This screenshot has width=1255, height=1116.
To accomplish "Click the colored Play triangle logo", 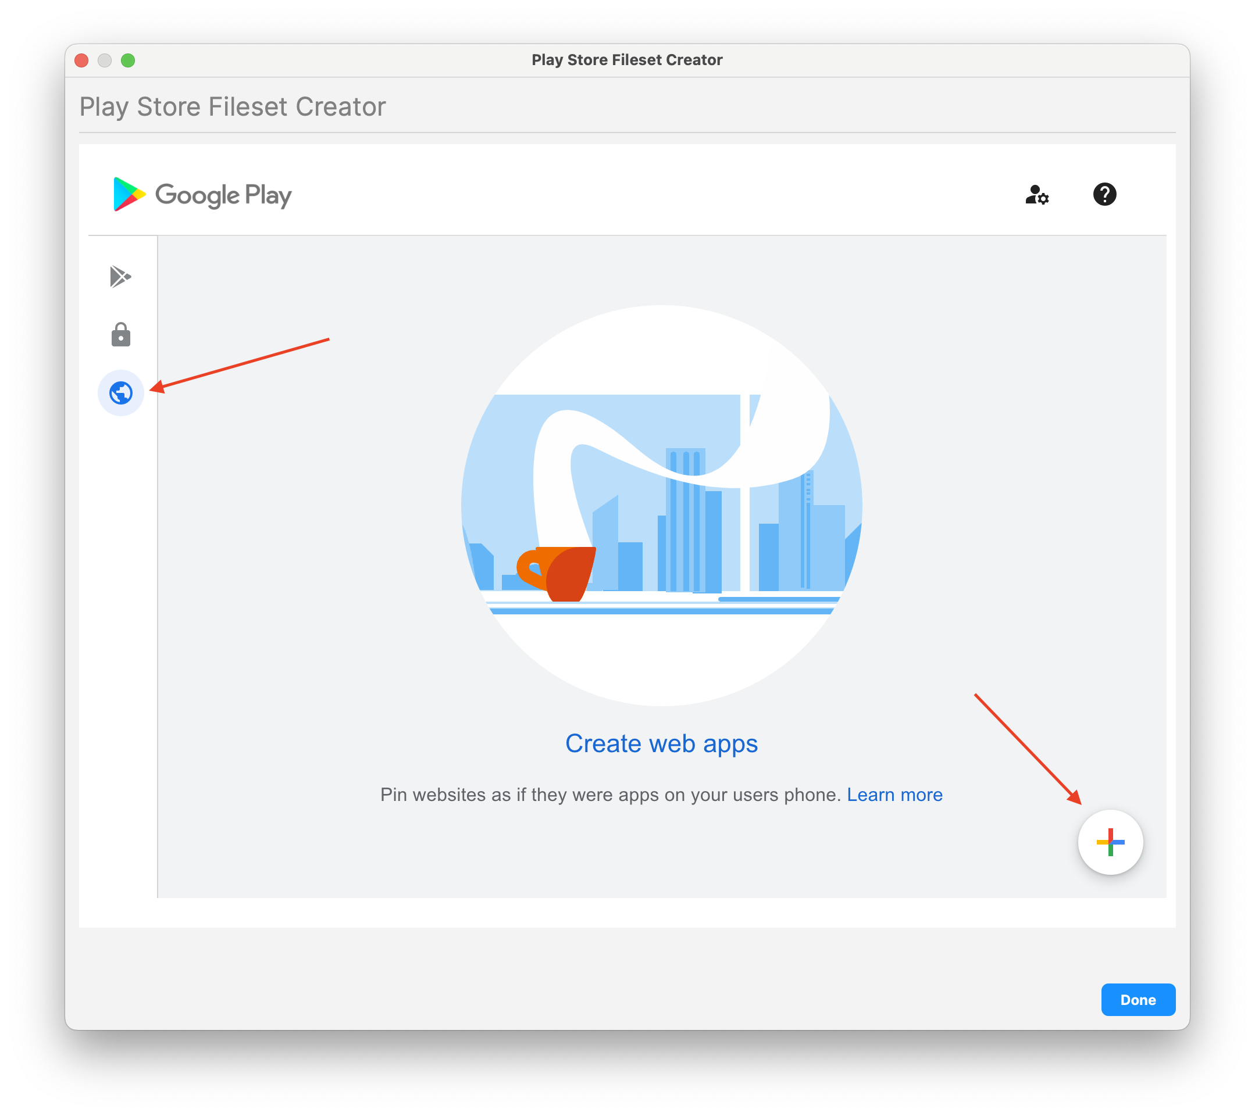I will click(x=129, y=194).
